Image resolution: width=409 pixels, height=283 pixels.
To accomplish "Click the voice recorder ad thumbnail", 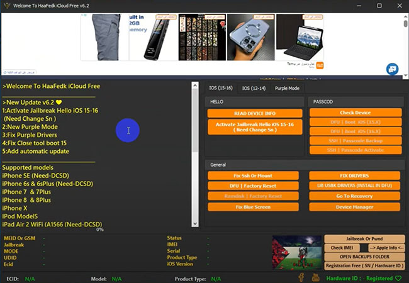I will point(153,37).
